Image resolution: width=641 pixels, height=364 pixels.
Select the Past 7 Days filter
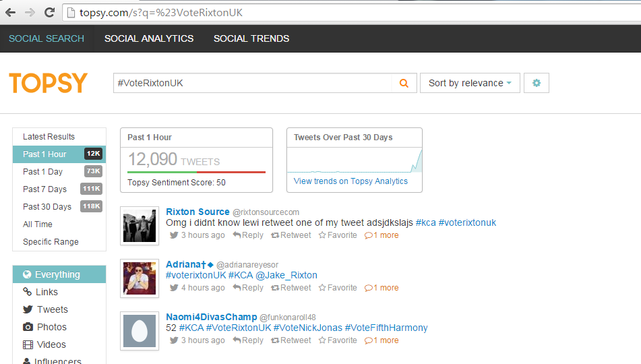pos(59,189)
